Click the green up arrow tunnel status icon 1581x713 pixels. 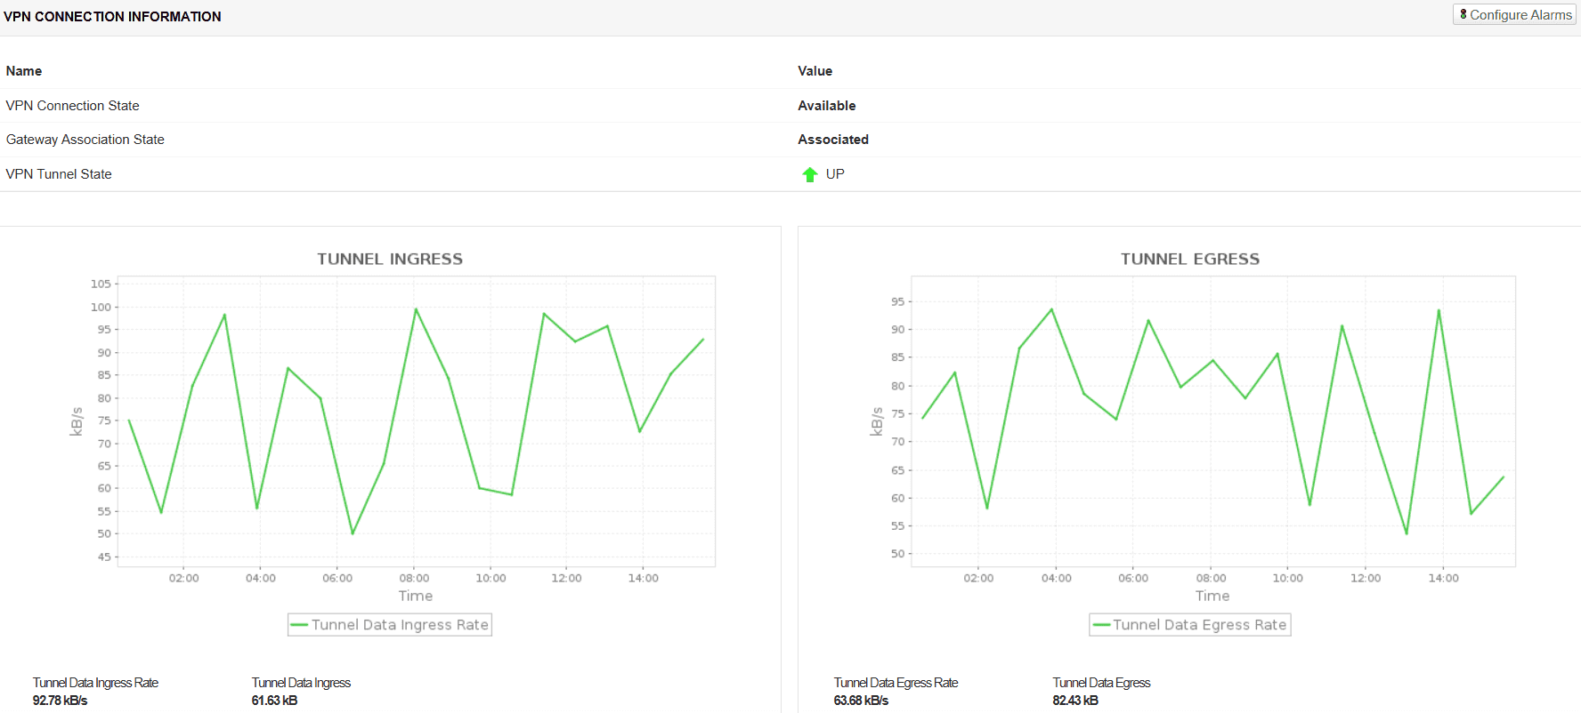809,175
